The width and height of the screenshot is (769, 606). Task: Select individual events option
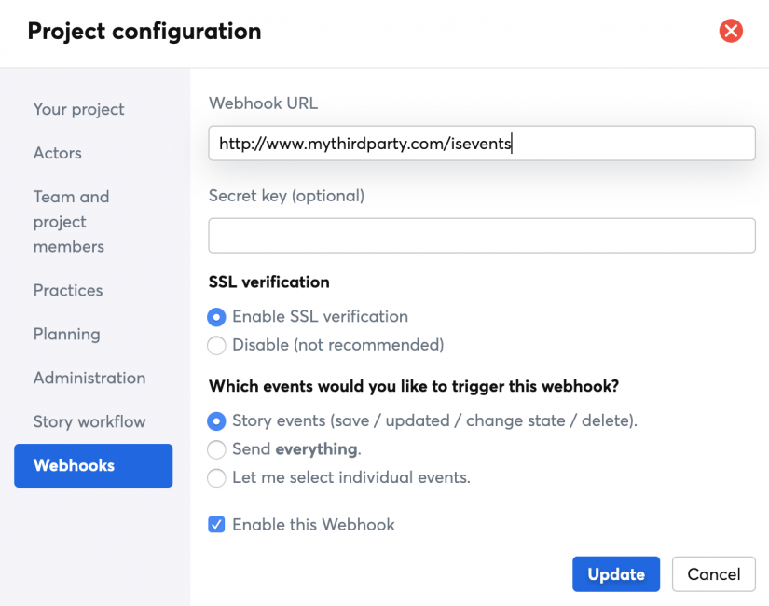click(x=216, y=477)
